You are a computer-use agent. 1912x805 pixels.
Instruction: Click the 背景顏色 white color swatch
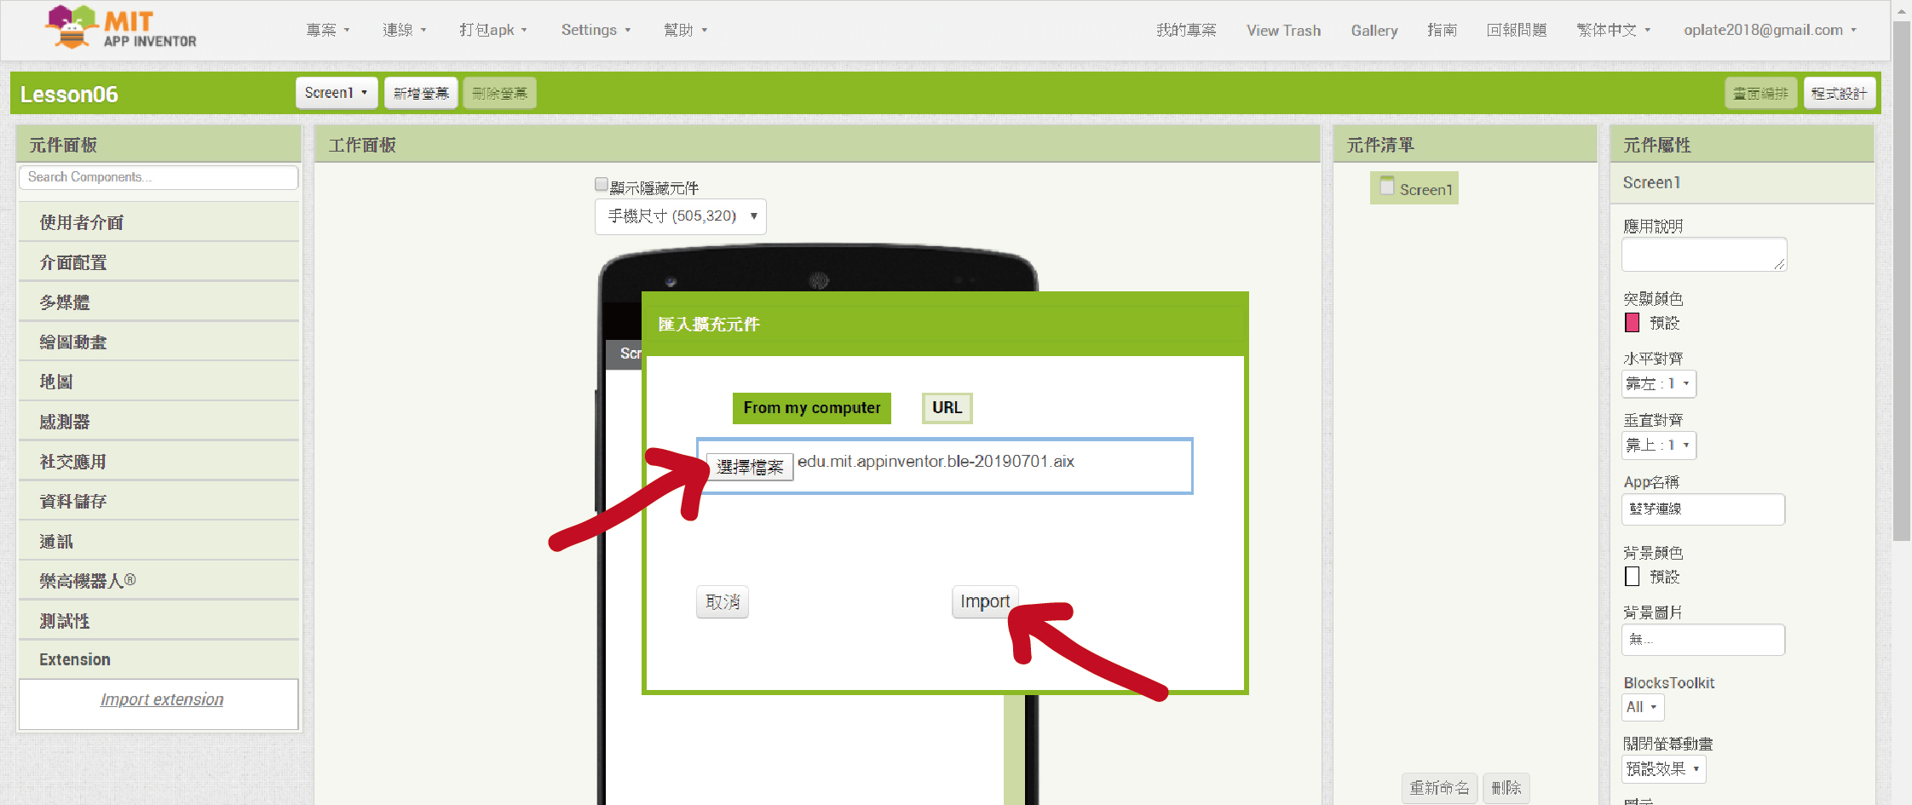tap(1633, 577)
